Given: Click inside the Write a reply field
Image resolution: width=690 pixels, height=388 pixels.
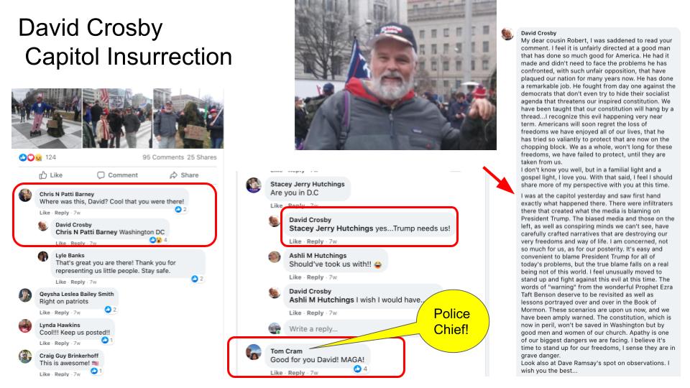Looking at the screenshot, I should click(x=348, y=328).
